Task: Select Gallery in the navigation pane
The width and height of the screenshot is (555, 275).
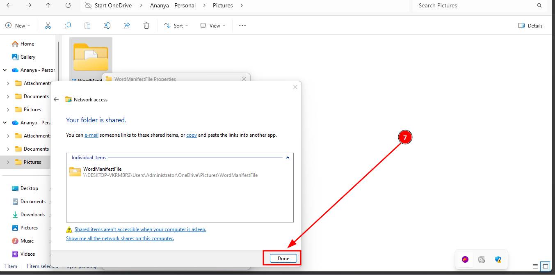Action: click(28, 57)
